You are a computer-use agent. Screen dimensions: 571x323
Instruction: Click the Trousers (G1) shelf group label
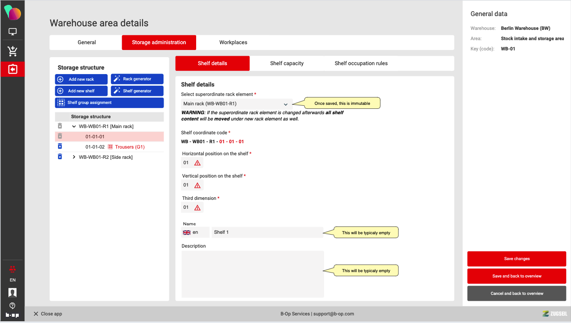point(130,147)
